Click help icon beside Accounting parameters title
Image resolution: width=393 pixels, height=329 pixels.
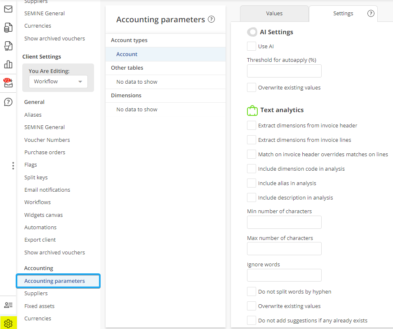pyautogui.click(x=212, y=19)
